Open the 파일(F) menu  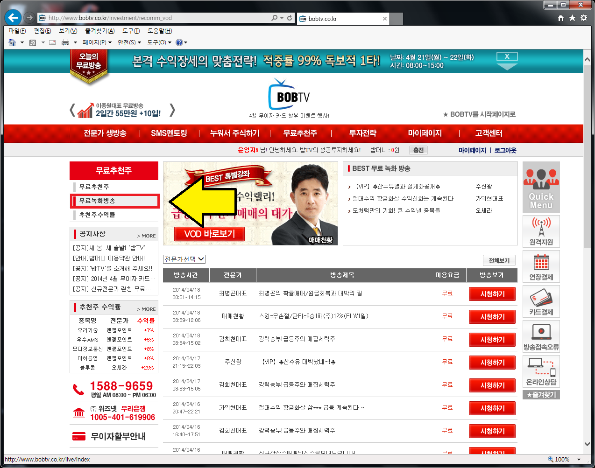click(17, 31)
